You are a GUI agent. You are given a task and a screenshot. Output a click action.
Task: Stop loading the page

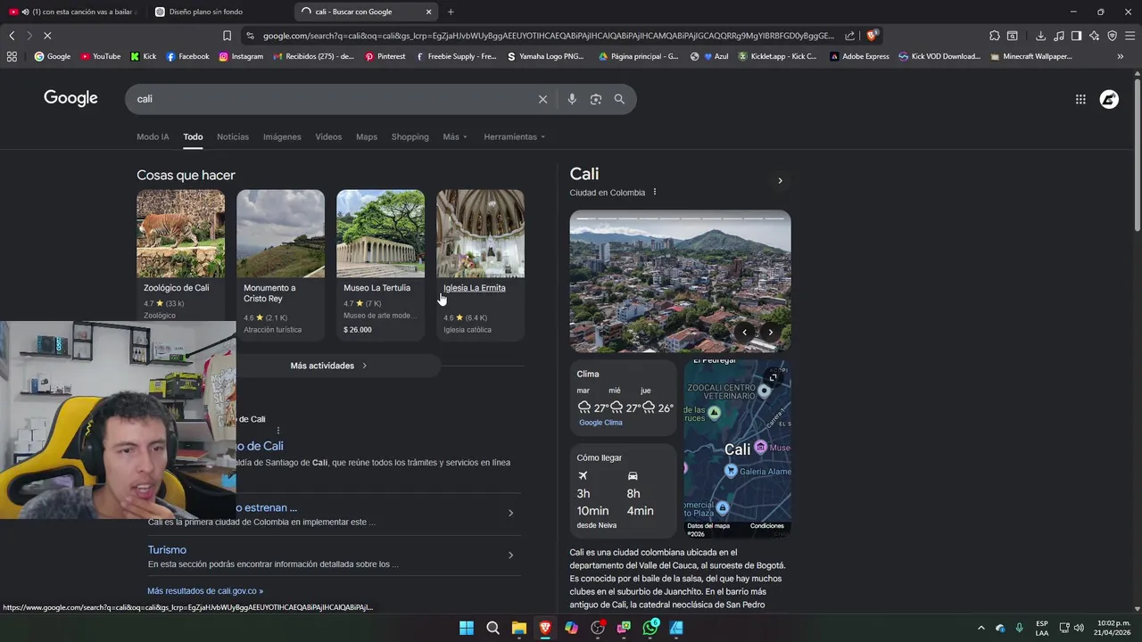point(46,36)
